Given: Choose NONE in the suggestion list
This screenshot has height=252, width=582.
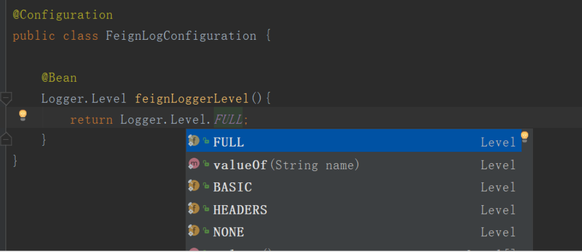Looking at the screenshot, I should pos(228,232).
